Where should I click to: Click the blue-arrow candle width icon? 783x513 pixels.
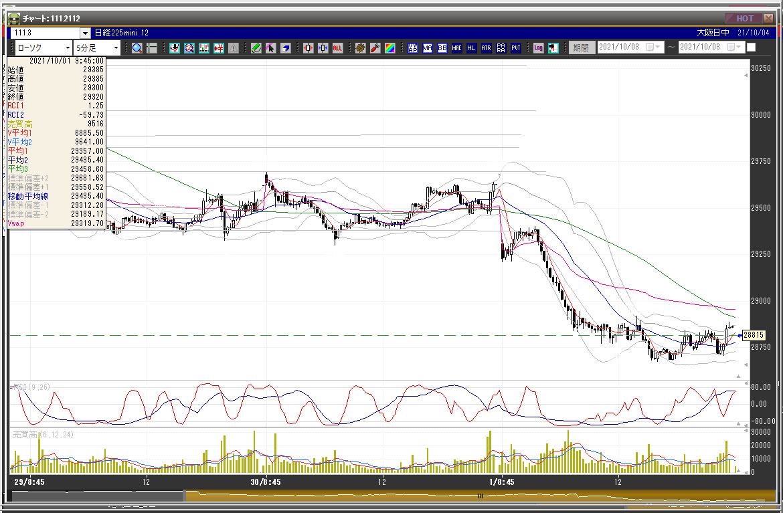(x=323, y=48)
